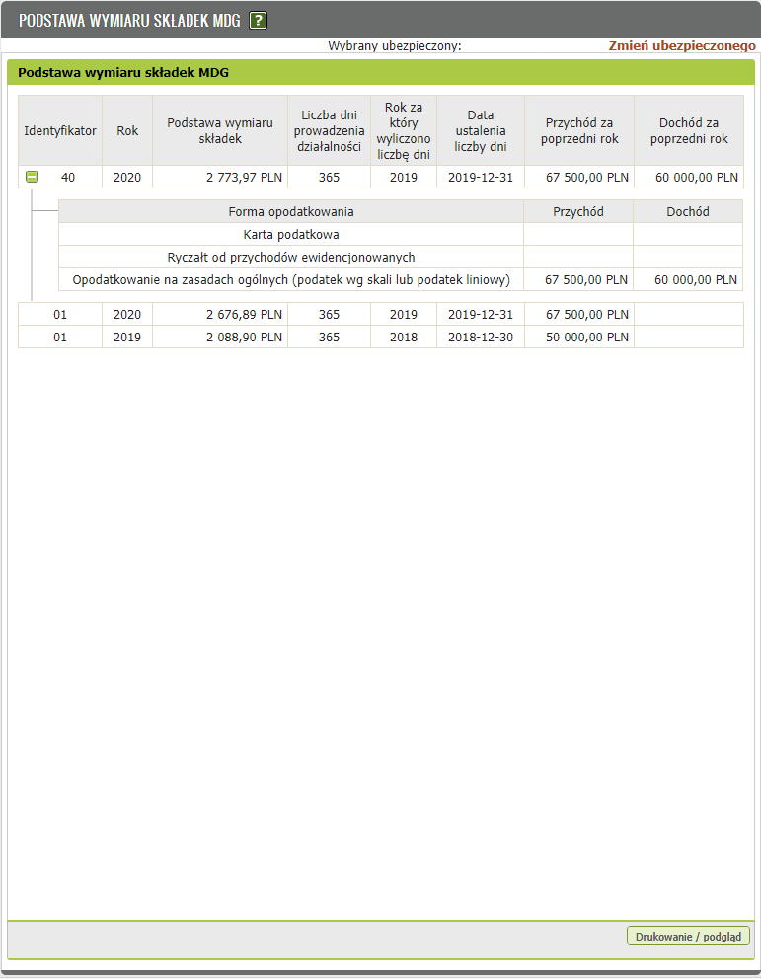Open the help question mark icon
The image size is (761, 979).
(x=258, y=21)
